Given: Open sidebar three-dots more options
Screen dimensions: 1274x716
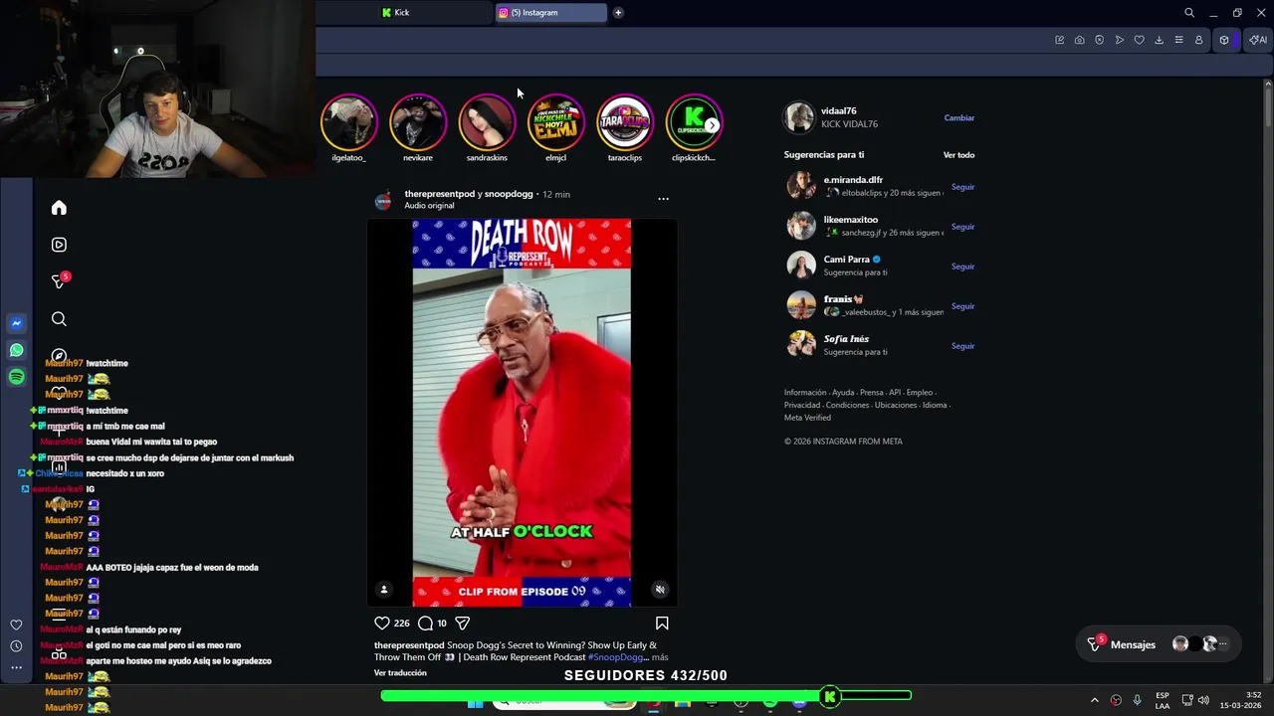Looking at the screenshot, I should (16, 667).
